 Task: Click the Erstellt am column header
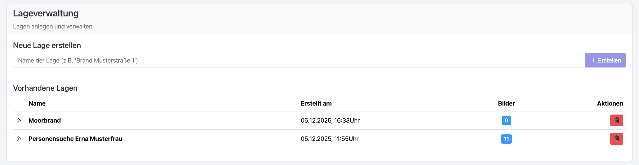point(316,103)
